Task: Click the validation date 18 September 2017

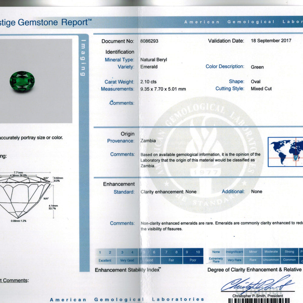Action: tap(271, 41)
